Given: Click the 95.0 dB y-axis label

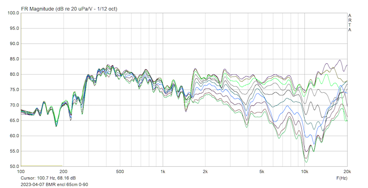Looking at the screenshot, I should coord(13,29).
